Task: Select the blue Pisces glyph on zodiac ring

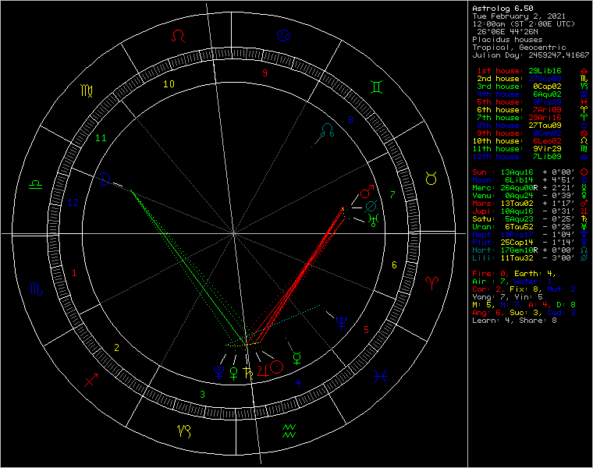Action: [380, 376]
